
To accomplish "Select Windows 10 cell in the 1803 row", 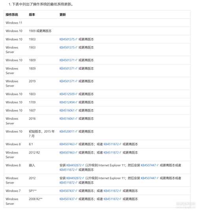I will (x=14, y=94).
